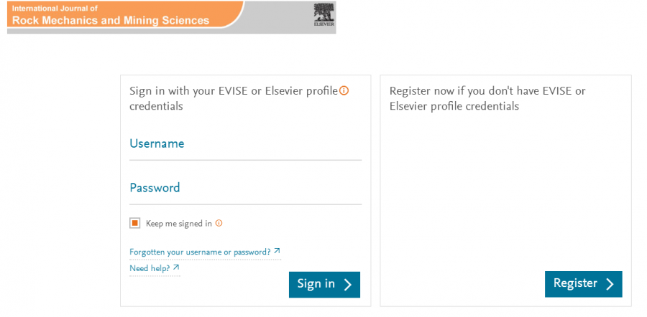Click the info icon beside the sign-in heading

point(344,90)
